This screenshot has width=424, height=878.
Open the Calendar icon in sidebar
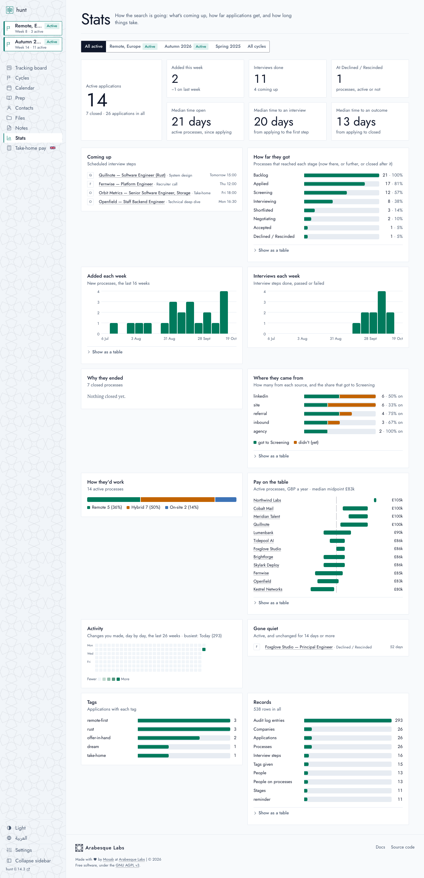click(9, 88)
